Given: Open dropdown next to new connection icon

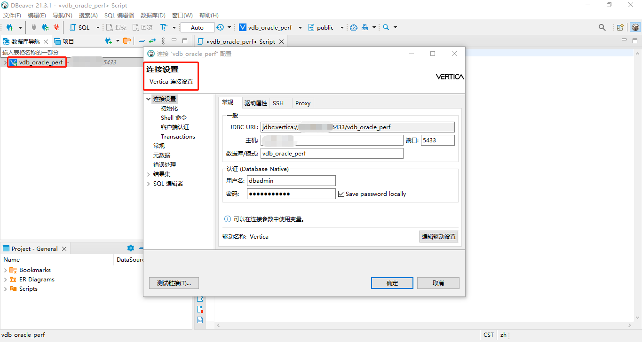Looking at the screenshot, I should click(20, 28).
